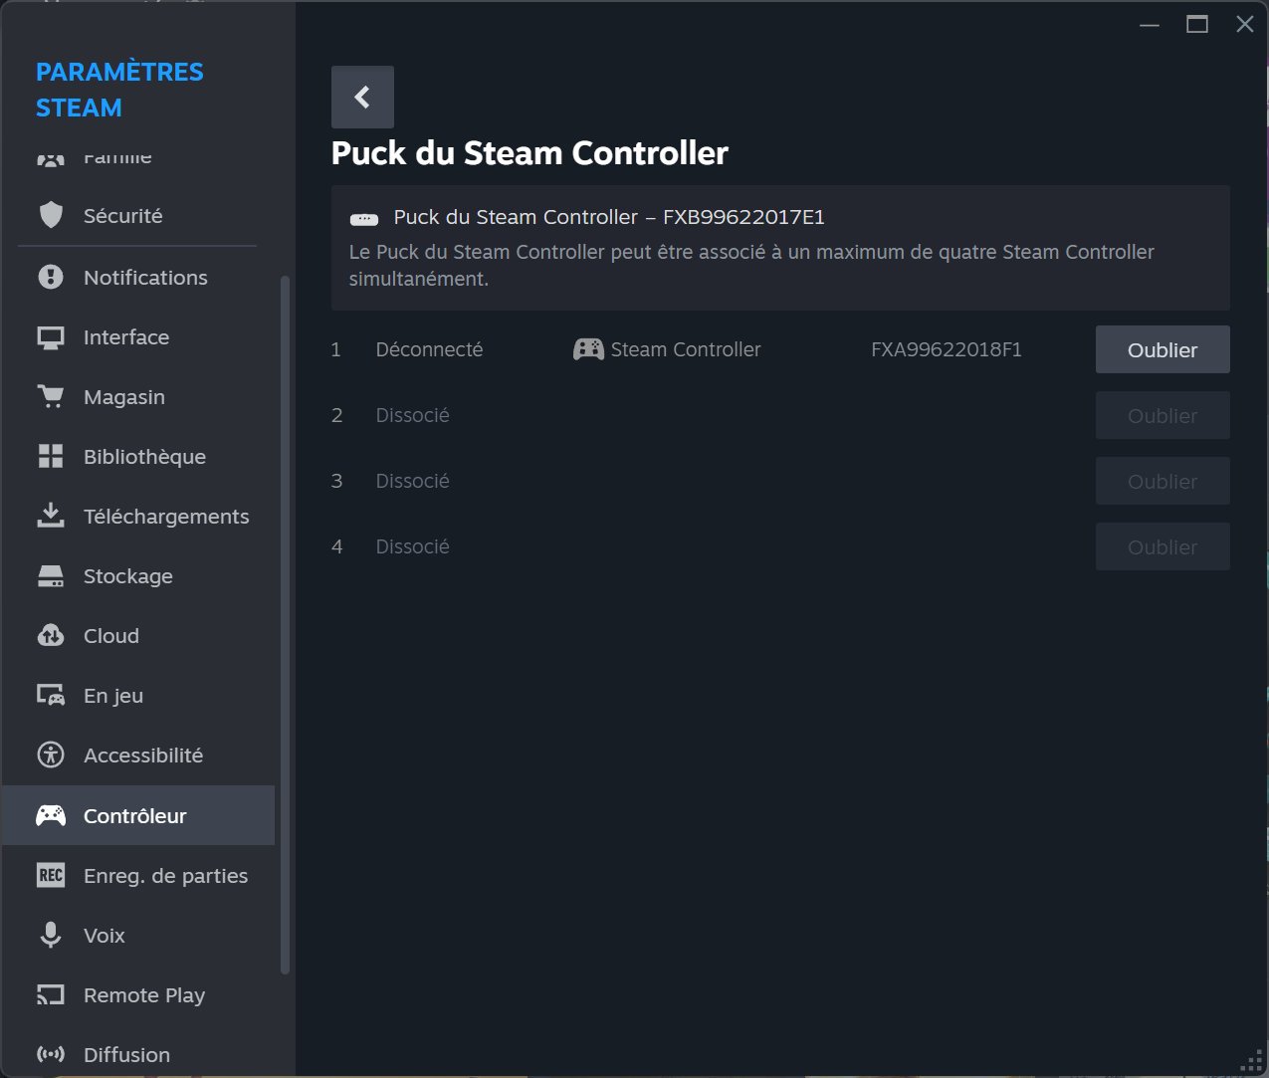The width and height of the screenshot is (1269, 1078).
Task: Switch to Interface settings
Action: 138,337
